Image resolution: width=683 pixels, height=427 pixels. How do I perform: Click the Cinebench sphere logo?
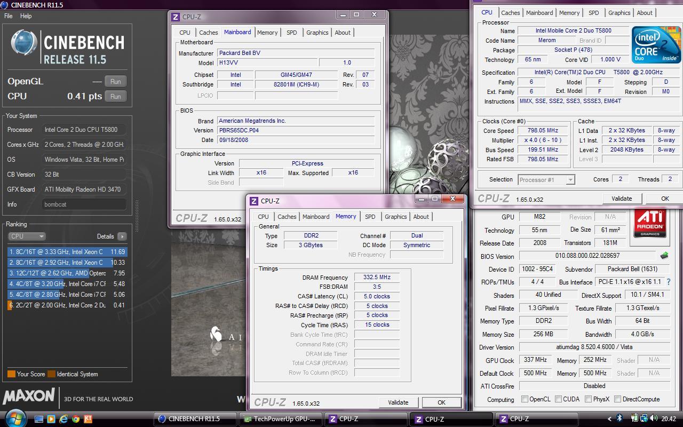tap(24, 44)
